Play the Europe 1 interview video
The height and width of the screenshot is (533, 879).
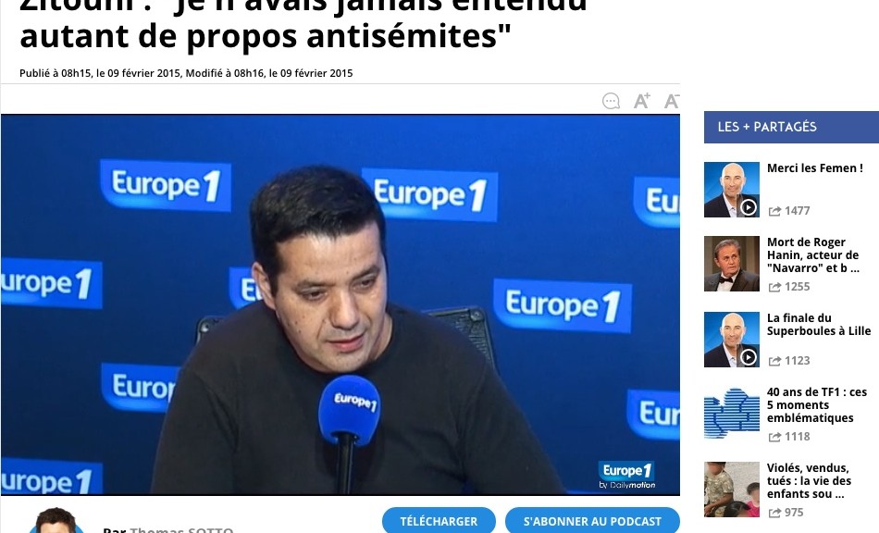click(x=340, y=304)
